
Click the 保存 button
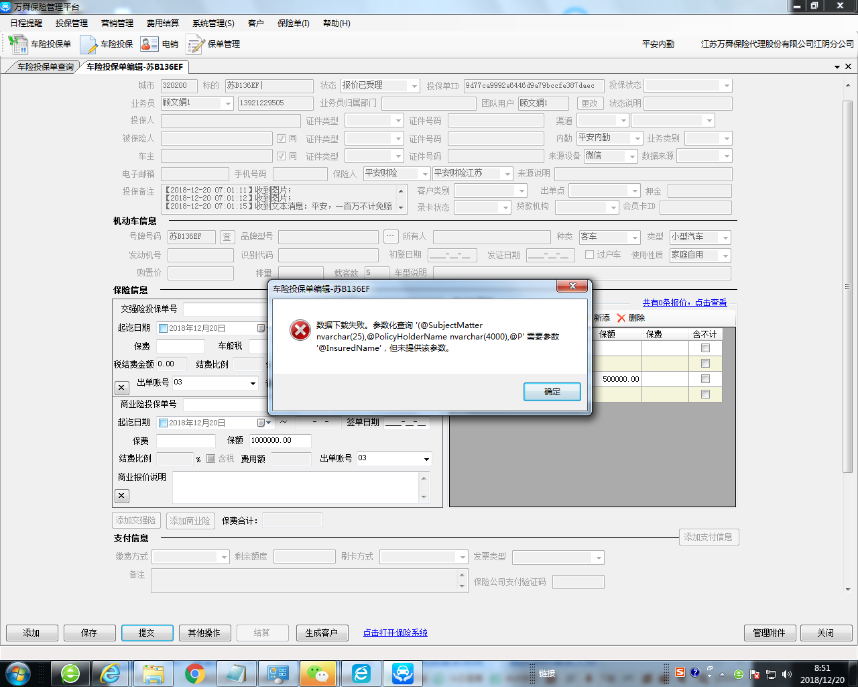pyautogui.click(x=89, y=633)
